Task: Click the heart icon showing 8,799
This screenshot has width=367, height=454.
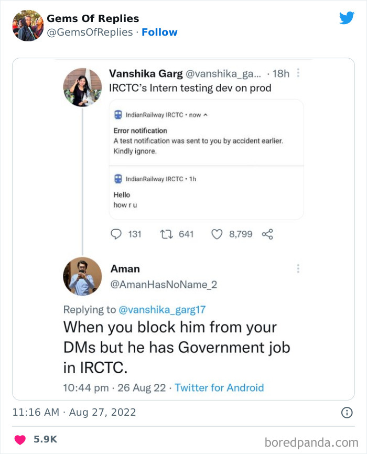Action: (x=216, y=234)
